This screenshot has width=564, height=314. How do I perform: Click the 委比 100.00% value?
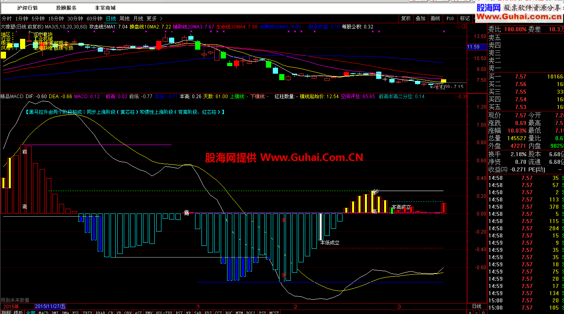[516, 29]
